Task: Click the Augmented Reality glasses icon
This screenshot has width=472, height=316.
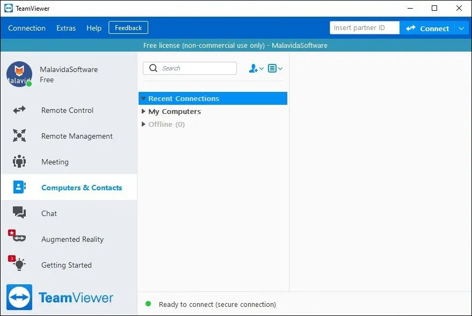Action: coord(19,239)
